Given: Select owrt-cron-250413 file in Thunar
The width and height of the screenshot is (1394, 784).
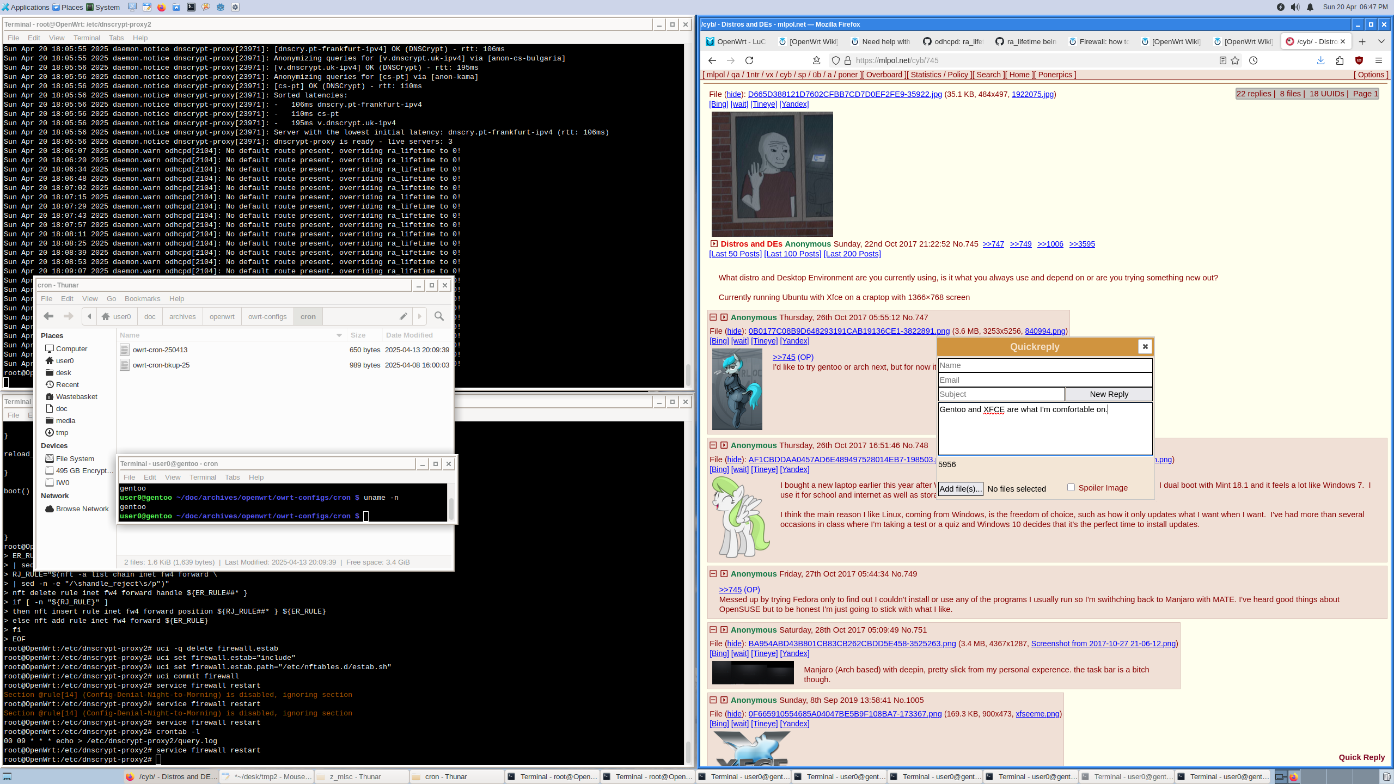Looking at the screenshot, I should (160, 350).
